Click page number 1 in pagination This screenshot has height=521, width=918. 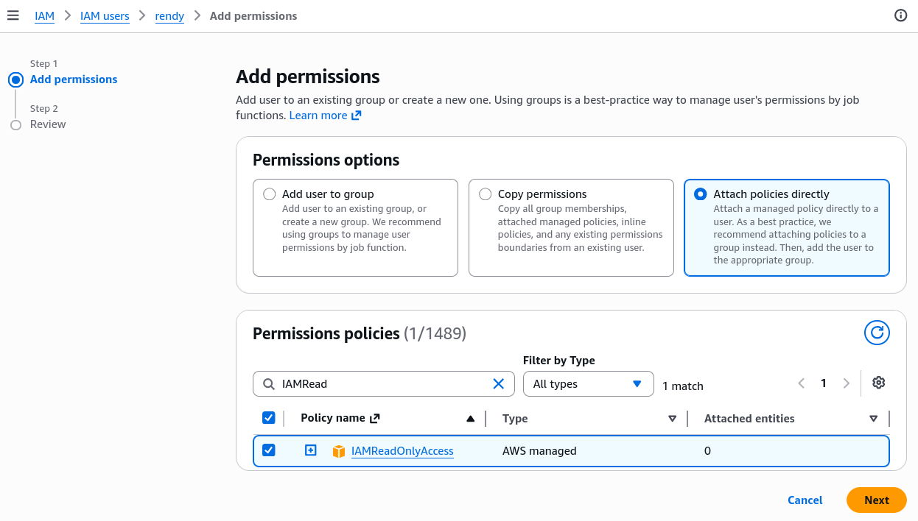824,383
